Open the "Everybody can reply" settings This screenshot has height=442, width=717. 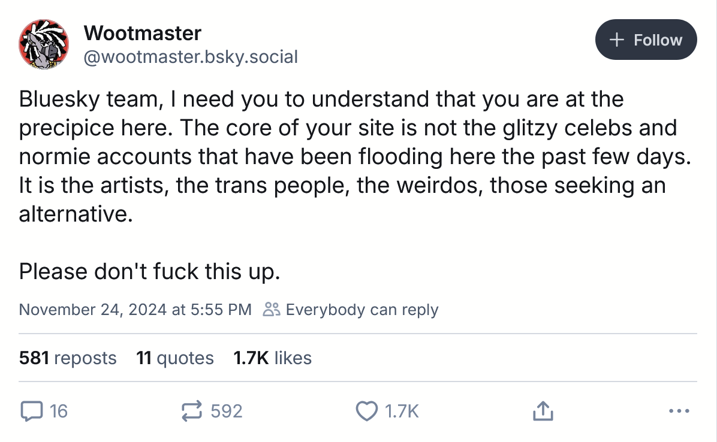[361, 310]
